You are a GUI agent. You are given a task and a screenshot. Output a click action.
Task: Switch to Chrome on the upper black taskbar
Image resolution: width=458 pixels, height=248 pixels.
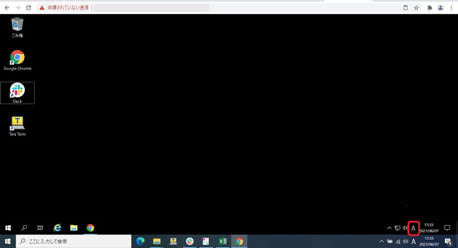(90, 228)
